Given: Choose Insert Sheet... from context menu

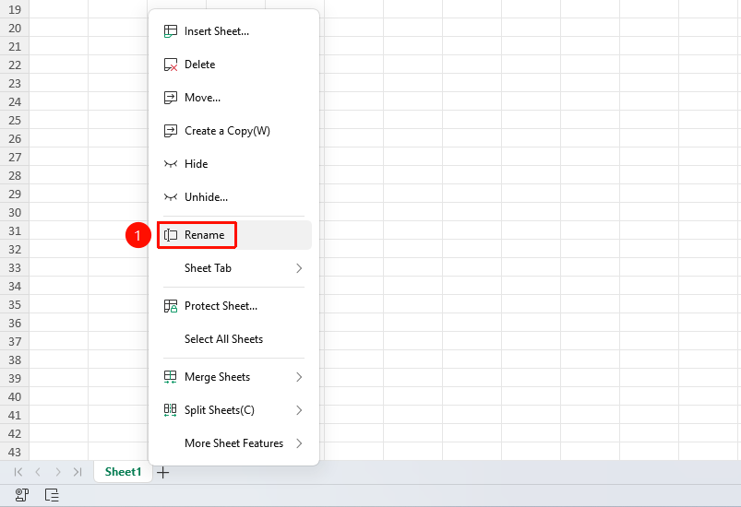Looking at the screenshot, I should point(233,31).
